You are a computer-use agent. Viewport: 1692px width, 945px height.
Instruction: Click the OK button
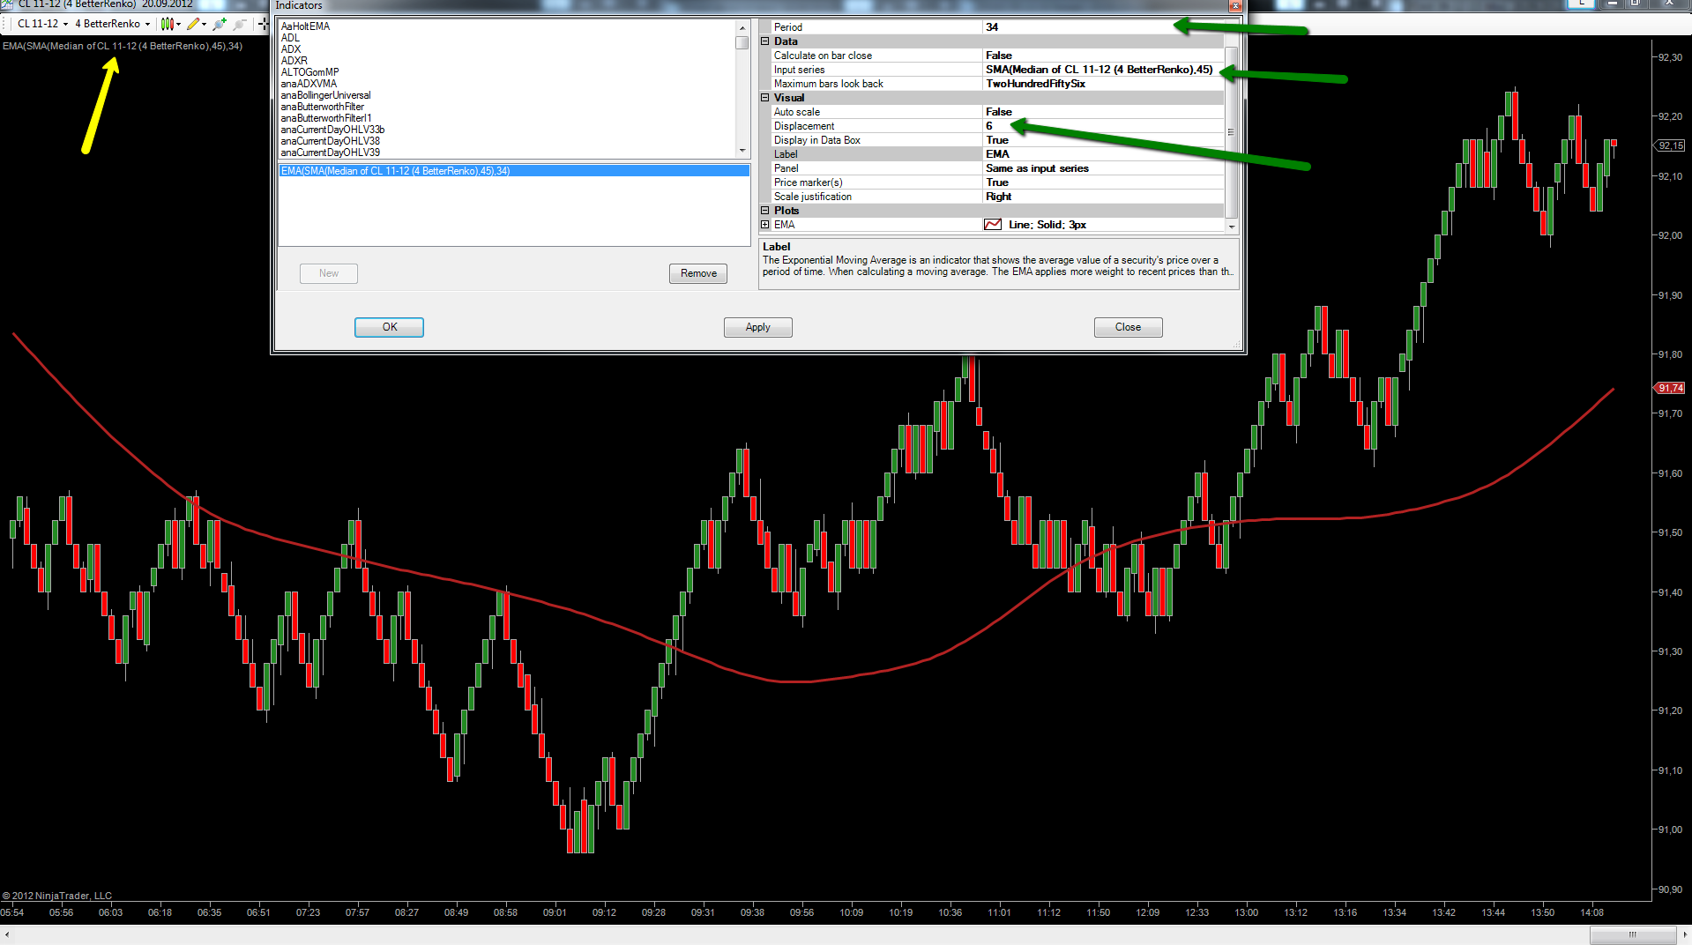click(389, 327)
